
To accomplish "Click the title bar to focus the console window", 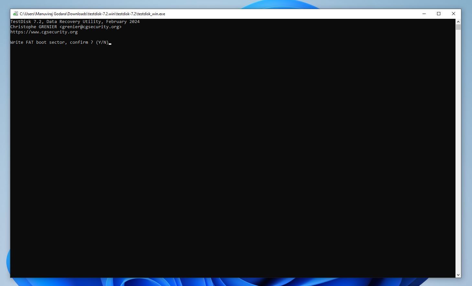I will (x=259, y=14).
